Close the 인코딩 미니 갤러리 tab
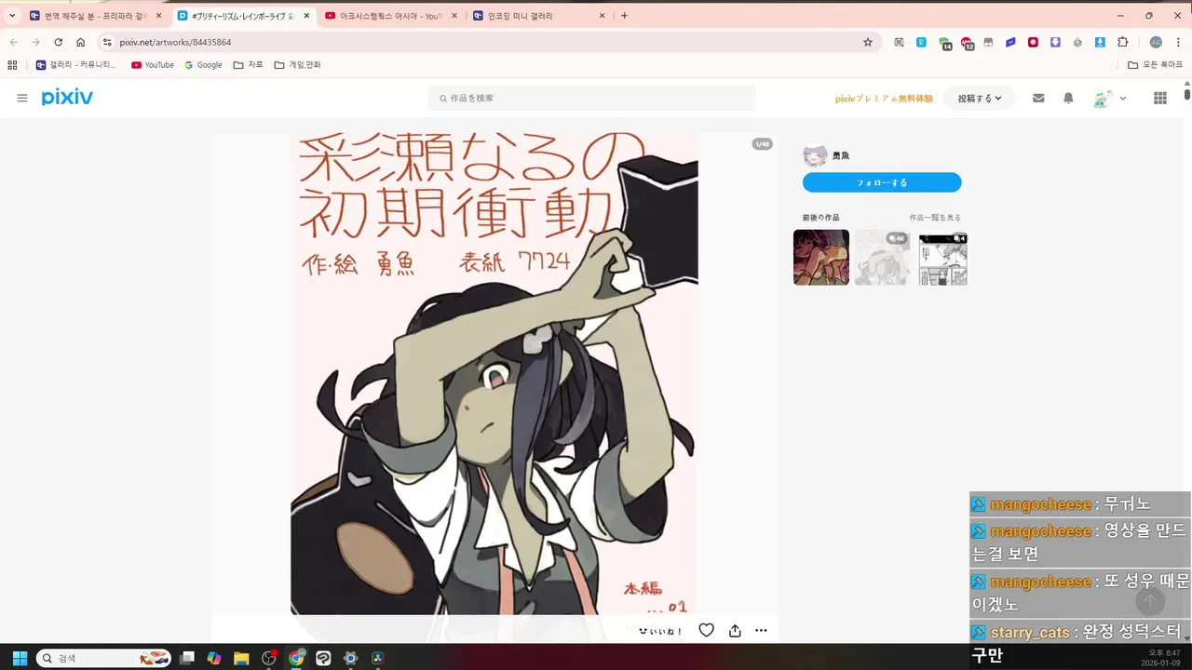Image resolution: width=1192 pixels, height=670 pixels. coord(602,16)
